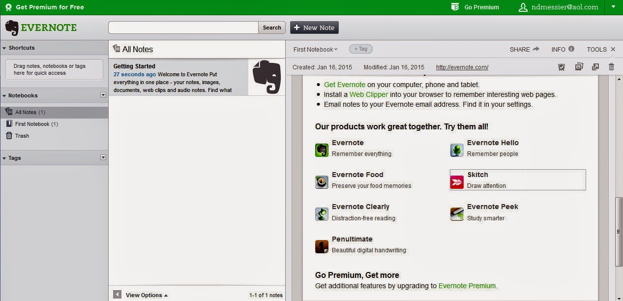Click the Skitch product title
The height and width of the screenshot is (301, 623).
click(477, 175)
